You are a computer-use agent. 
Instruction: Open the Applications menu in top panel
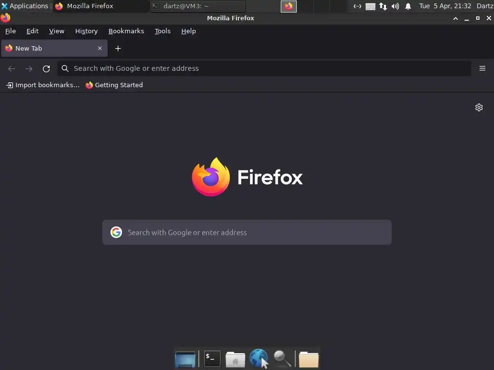click(26, 6)
